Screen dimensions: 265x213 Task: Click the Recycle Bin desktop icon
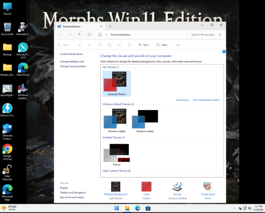tap(7, 29)
